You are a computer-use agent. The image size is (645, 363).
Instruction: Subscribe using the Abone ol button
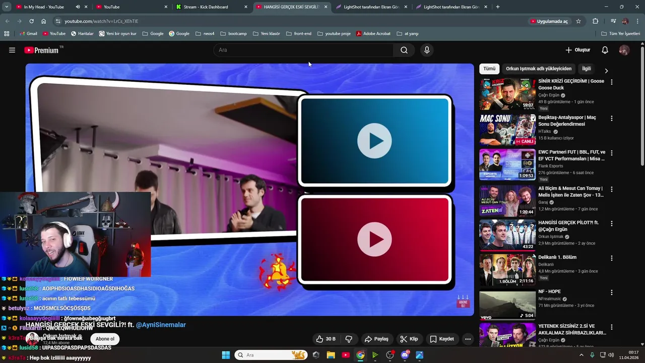point(105,339)
